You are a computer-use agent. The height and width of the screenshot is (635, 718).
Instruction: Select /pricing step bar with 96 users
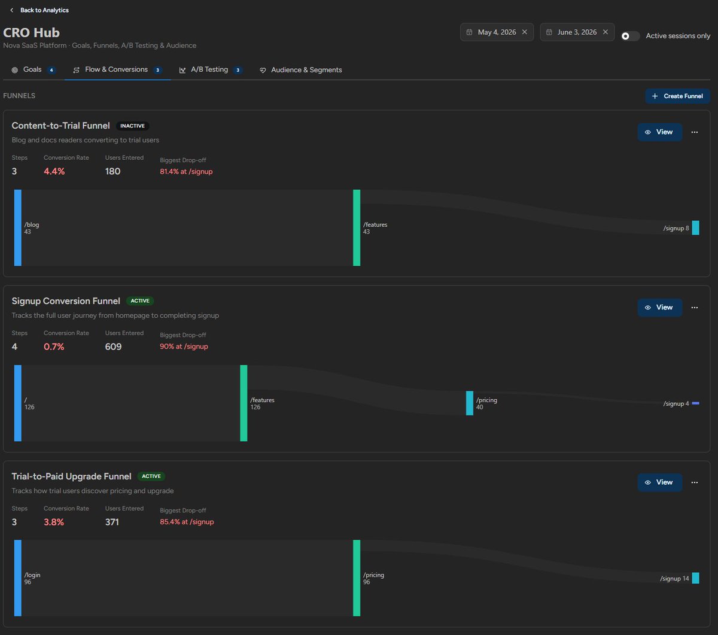point(357,578)
